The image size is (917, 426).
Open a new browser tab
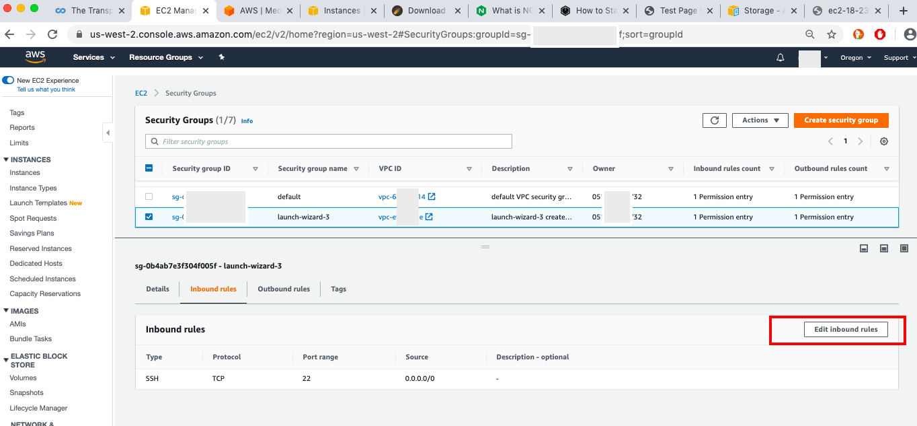click(x=903, y=11)
